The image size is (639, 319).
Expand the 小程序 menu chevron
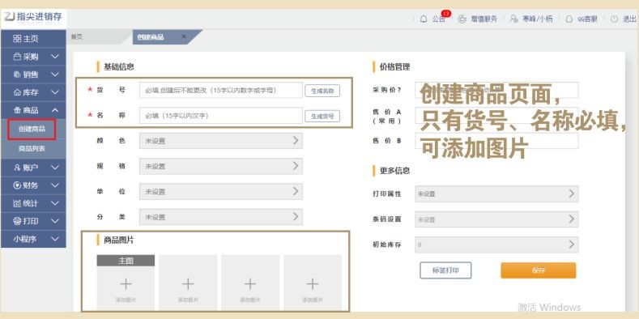[55, 239]
